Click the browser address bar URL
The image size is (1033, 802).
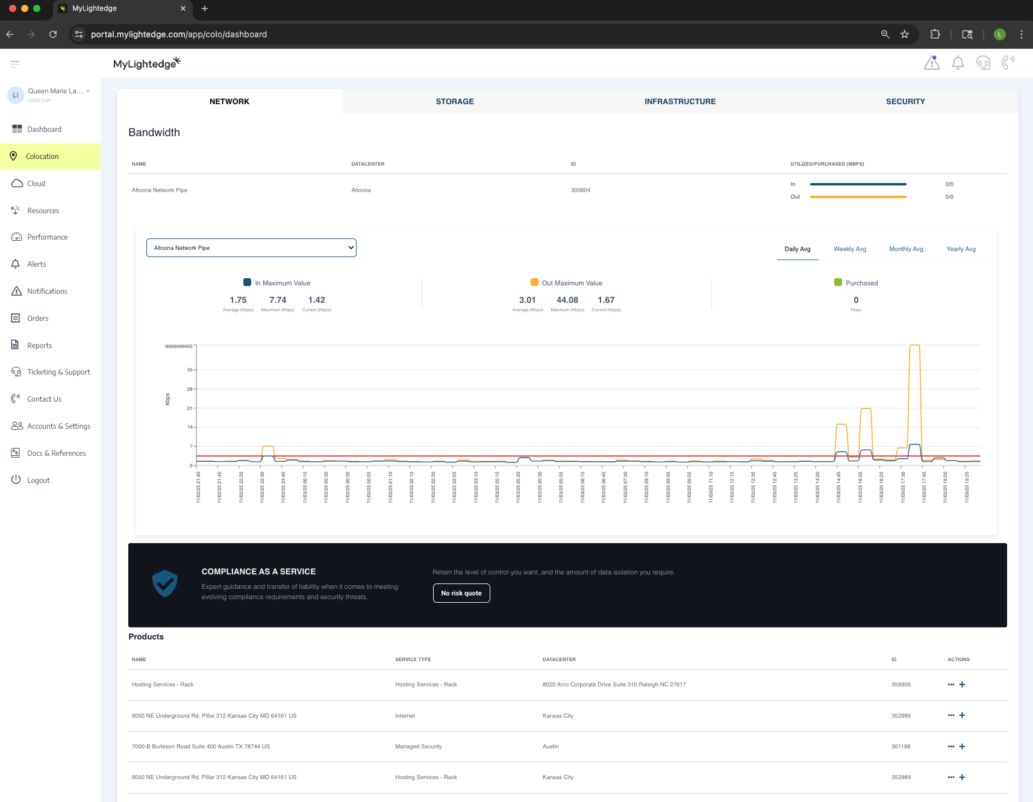pyautogui.click(x=179, y=34)
